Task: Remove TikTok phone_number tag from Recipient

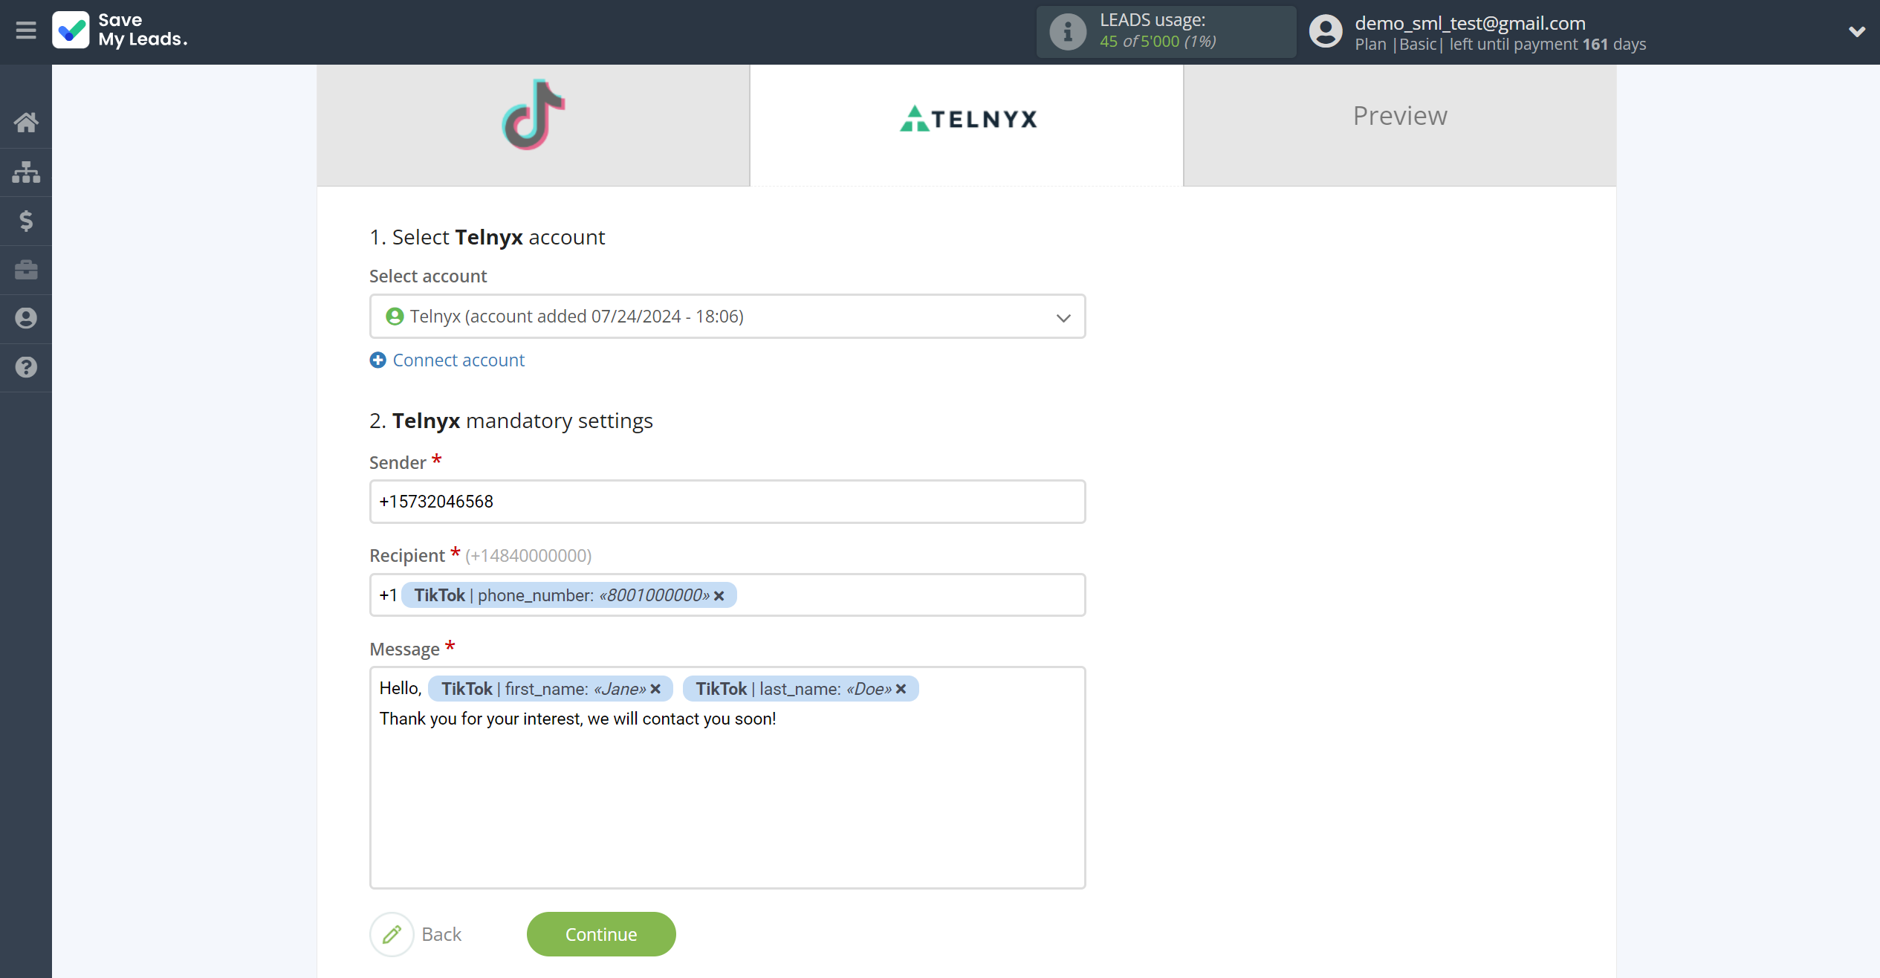Action: click(x=719, y=595)
